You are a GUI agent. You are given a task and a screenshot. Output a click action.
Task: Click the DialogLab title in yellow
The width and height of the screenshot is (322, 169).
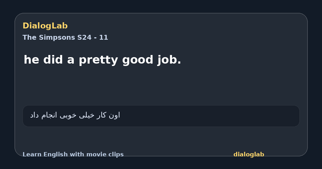[x=45, y=26]
